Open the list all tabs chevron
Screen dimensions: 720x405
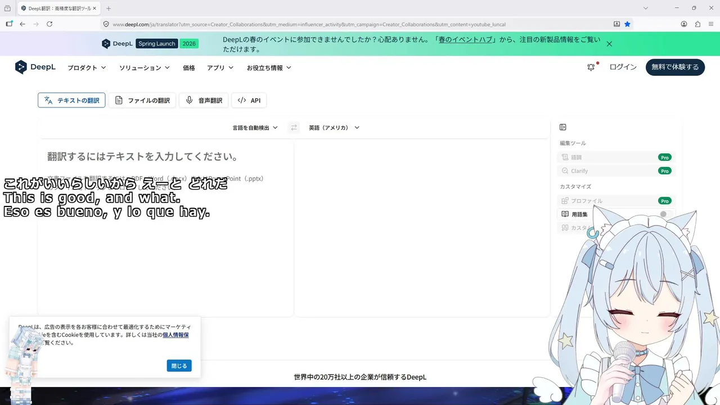(646, 8)
